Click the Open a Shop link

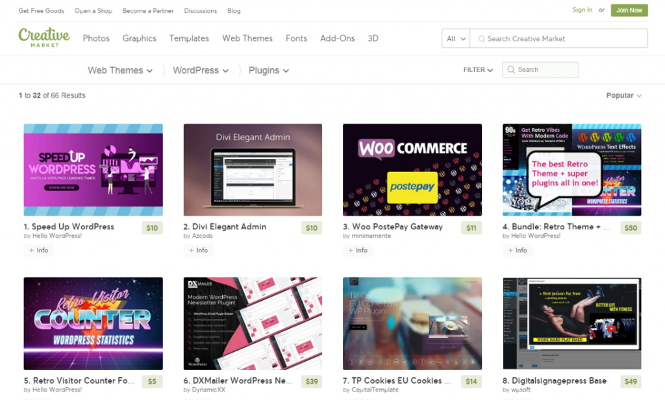(x=94, y=10)
